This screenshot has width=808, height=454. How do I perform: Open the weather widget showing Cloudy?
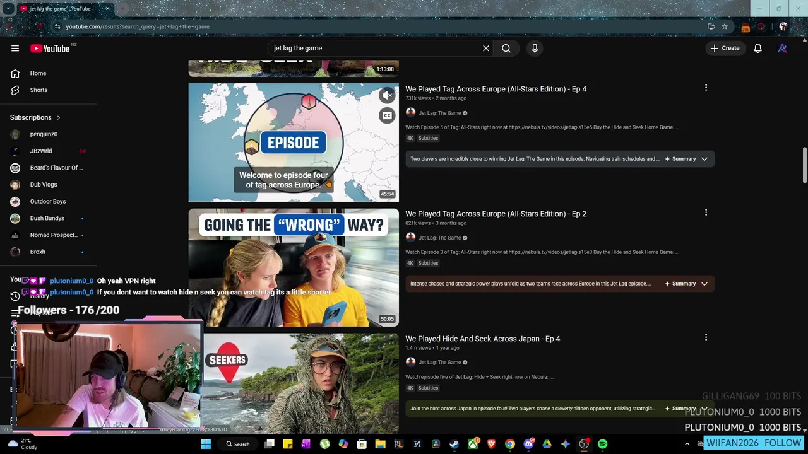click(23, 444)
